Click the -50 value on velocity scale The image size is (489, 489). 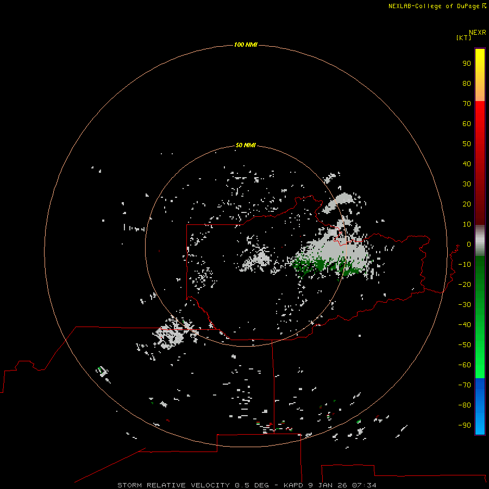point(465,345)
